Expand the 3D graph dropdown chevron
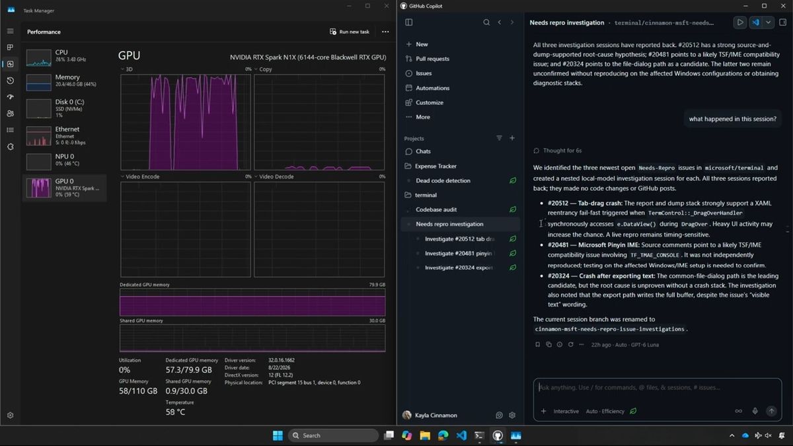Image resolution: width=793 pixels, height=446 pixels. (122, 69)
